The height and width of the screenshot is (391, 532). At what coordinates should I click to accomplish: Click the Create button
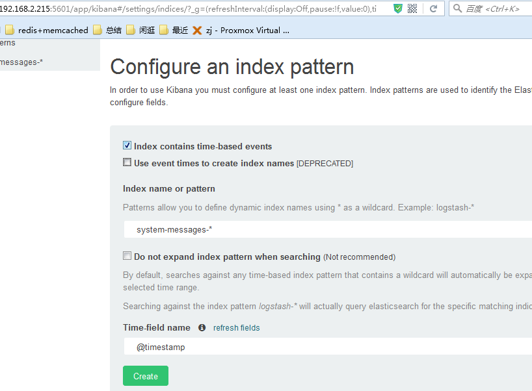146,376
